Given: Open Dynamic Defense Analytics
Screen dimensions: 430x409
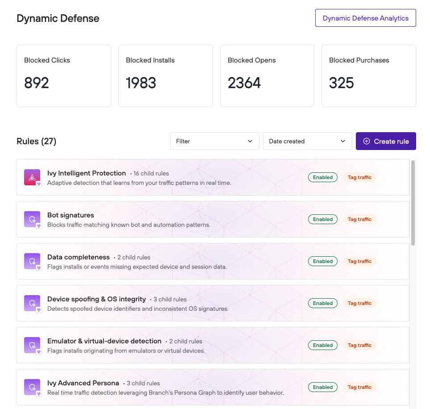Looking at the screenshot, I should 365,18.
